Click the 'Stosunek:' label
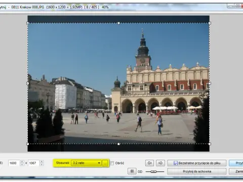The height and width of the screenshot is (182, 243). 63,163
